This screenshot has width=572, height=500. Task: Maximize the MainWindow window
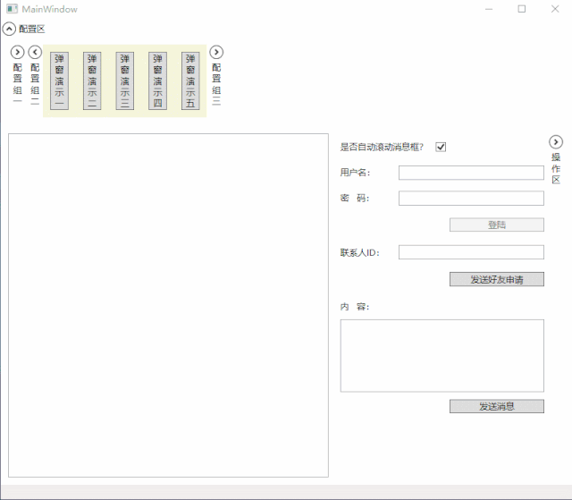click(522, 9)
